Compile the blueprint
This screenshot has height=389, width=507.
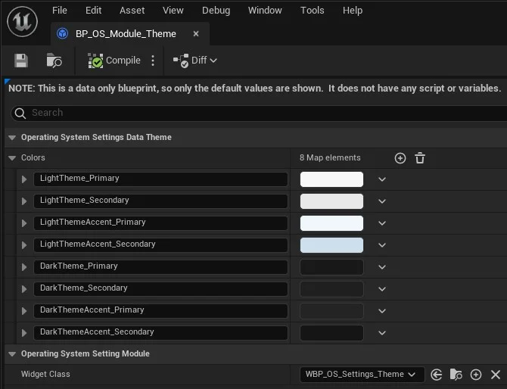(x=114, y=61)
